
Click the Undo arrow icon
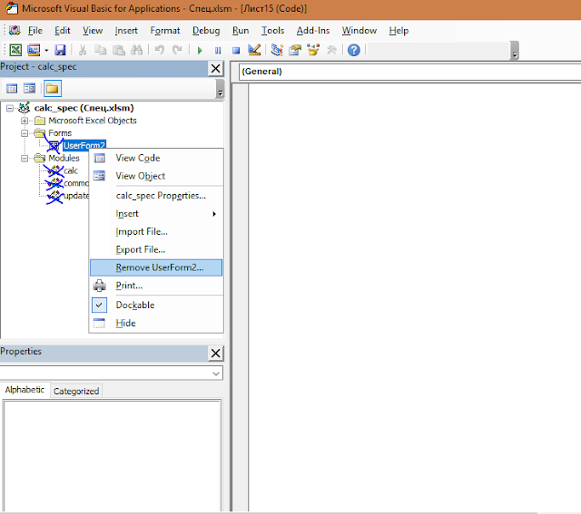pyautogui.click(x=160, y=50)
